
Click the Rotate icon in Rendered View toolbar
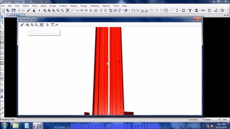point(47,25)
